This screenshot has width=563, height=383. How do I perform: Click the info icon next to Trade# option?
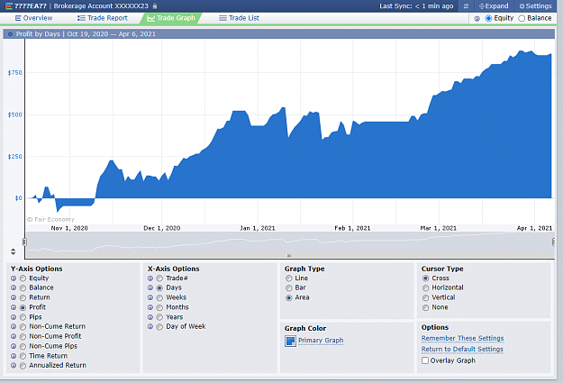[x=150, y=278]
